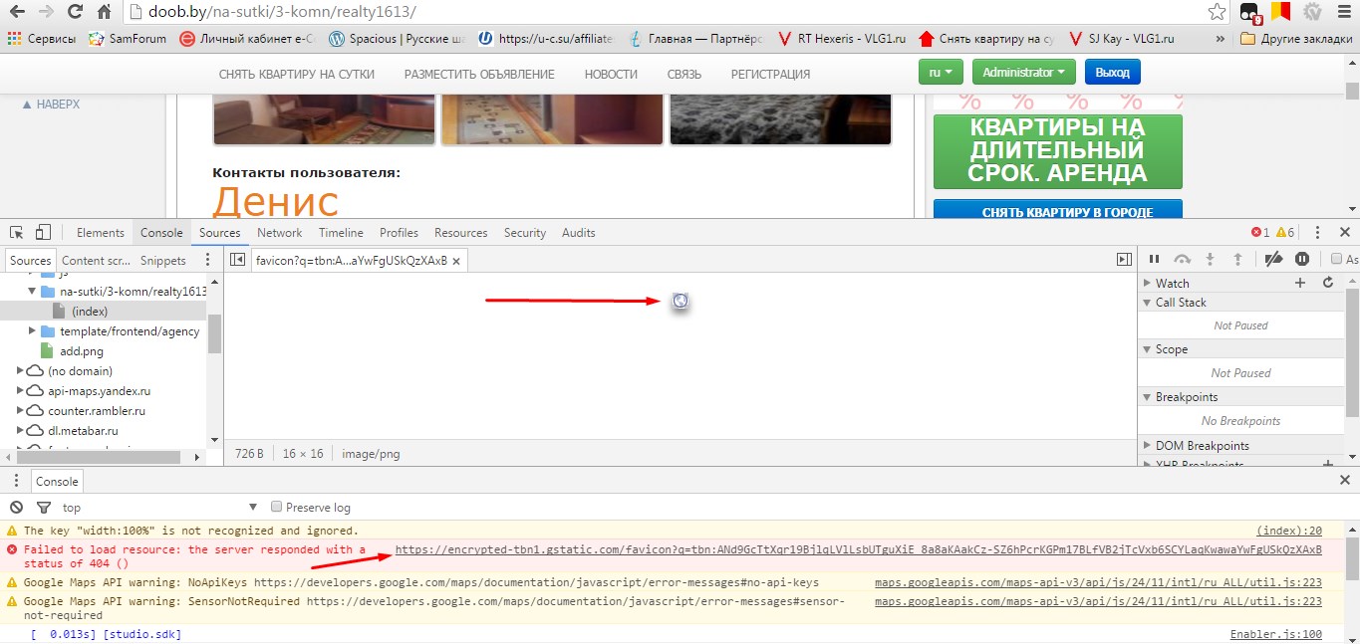Deactivate breakpoints icon

tap(1273, 259)
